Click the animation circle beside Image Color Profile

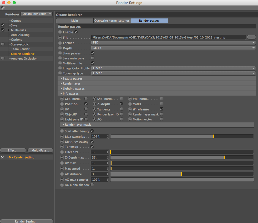coord(60,68)
